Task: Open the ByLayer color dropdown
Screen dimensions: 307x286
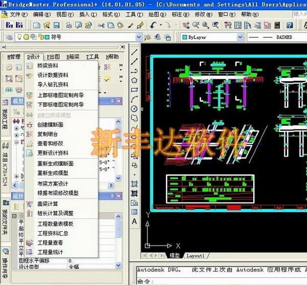Action: (x=240, y=37)
